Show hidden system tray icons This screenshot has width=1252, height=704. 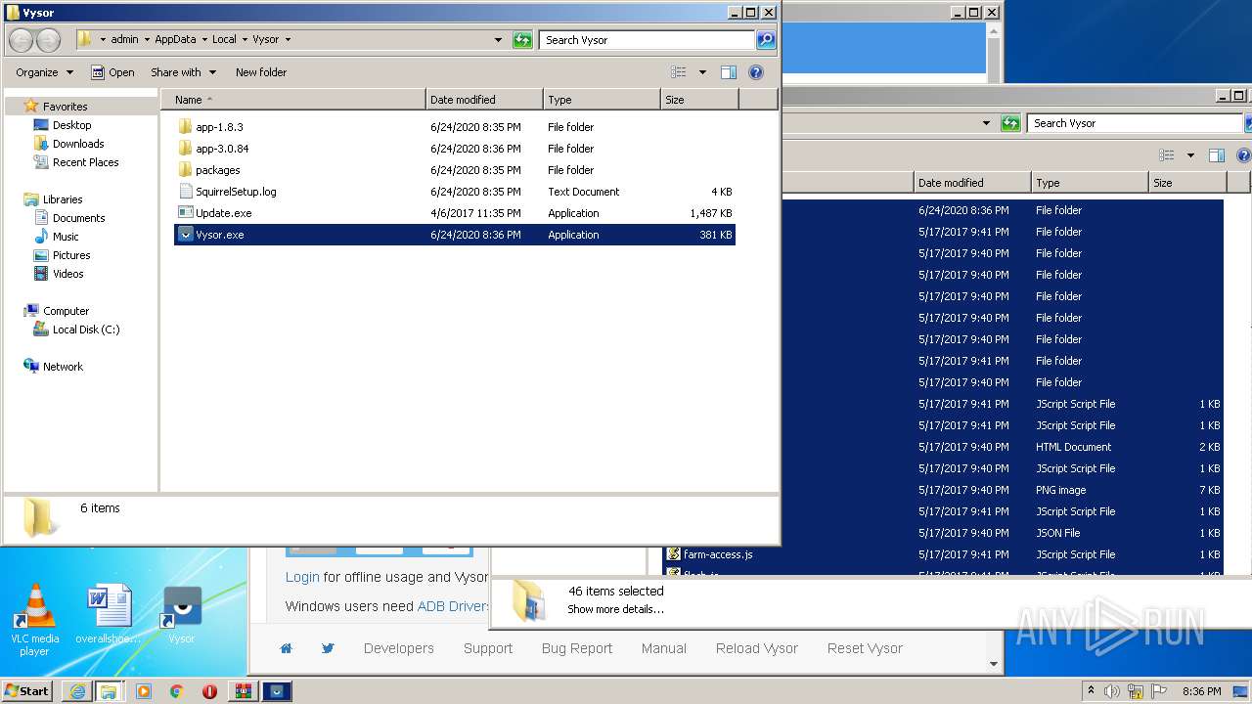tap(1090, 691)
